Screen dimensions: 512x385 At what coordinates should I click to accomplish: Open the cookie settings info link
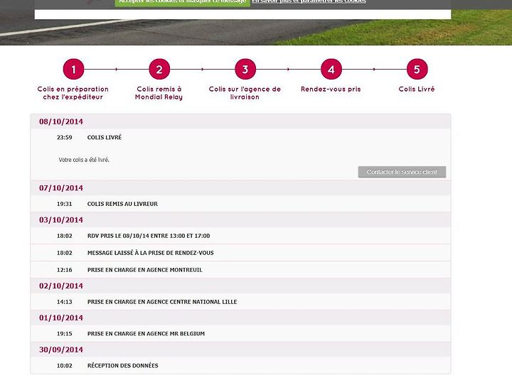309,1
